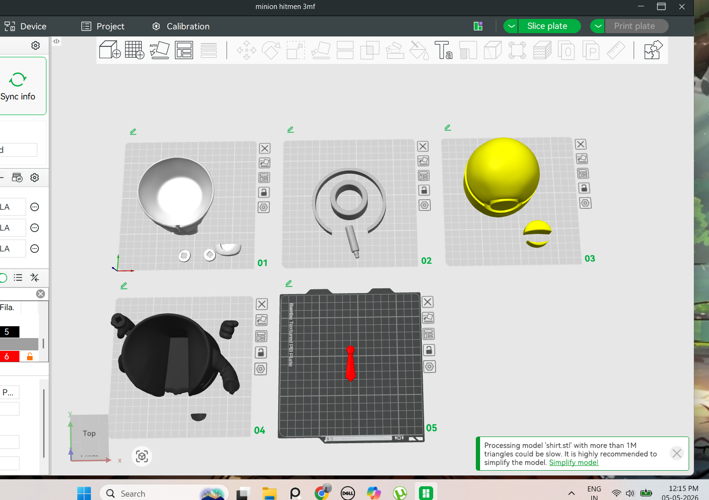Expand the Slice plate dropdown arrow

coord(511,26)
